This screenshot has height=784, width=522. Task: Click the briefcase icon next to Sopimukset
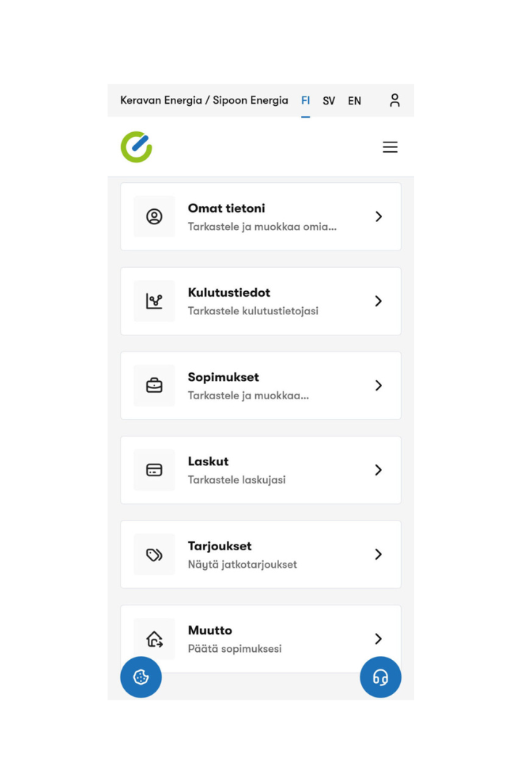[x=154, y=385]
